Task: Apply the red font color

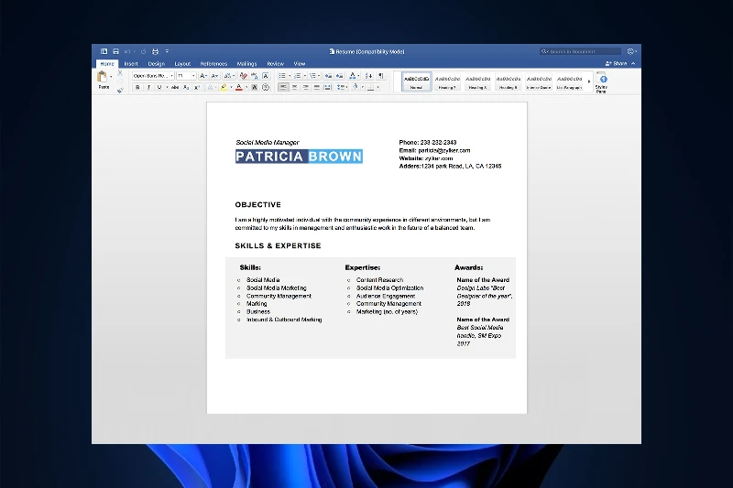Action: [x=239, y=87]
